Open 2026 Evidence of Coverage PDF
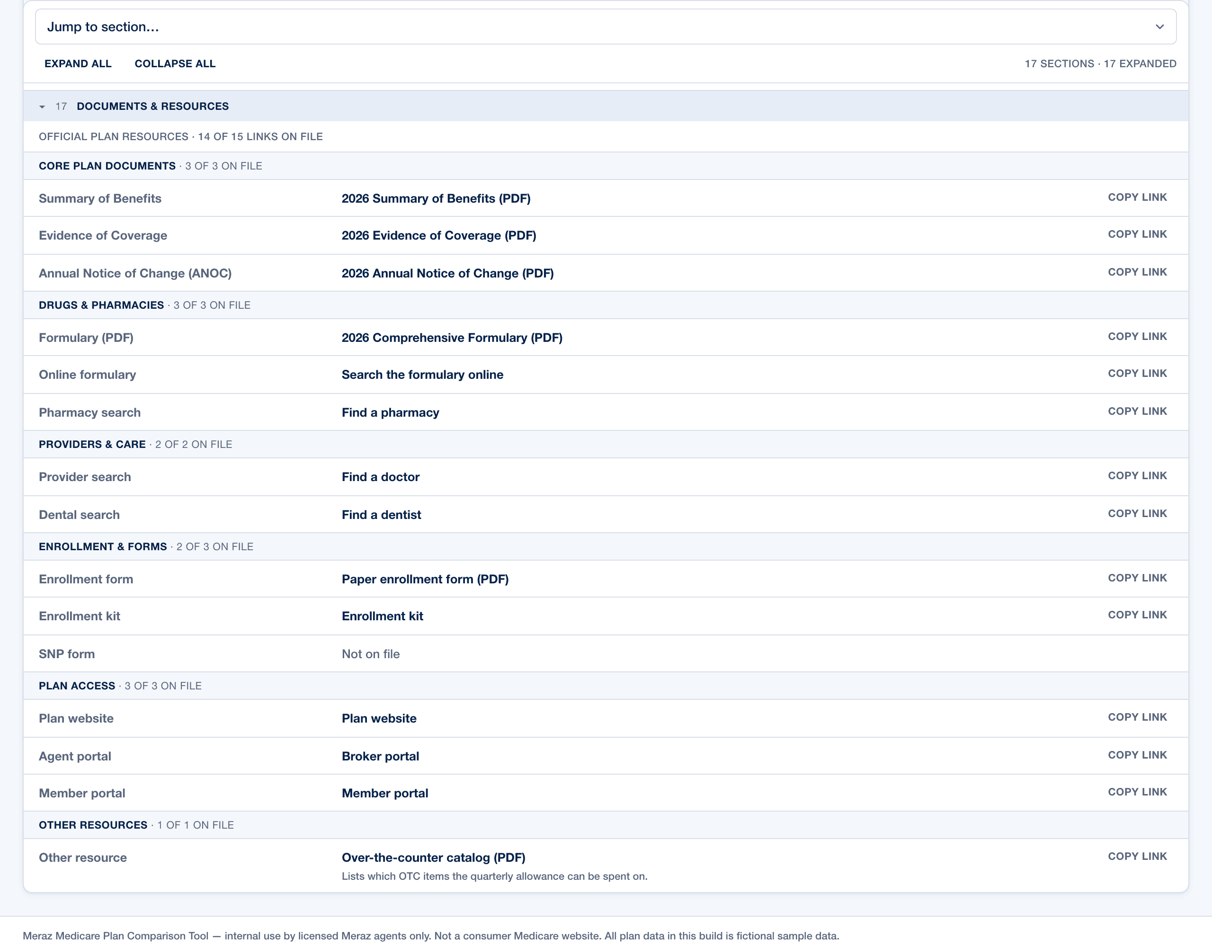 tap(438, 235)
